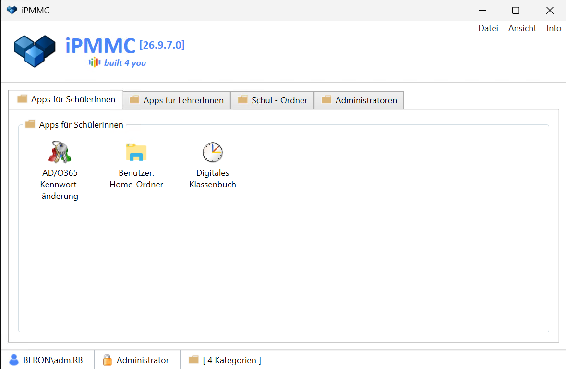Image resolution: width=566 pixels, height=369 pixels.
Task: Click the 4 Kategorien status text
Action: point(232,360)
